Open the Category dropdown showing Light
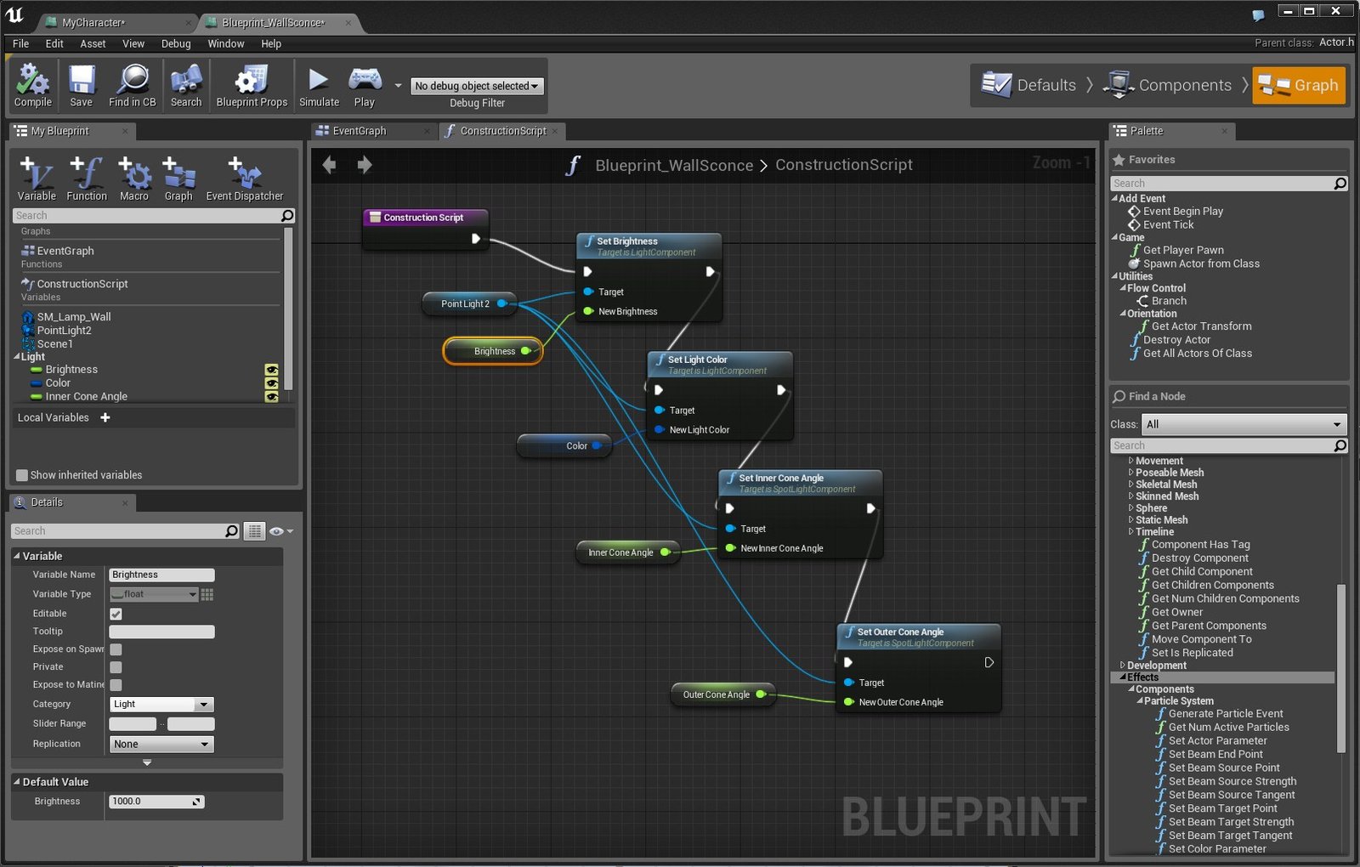 coord(161,705)
